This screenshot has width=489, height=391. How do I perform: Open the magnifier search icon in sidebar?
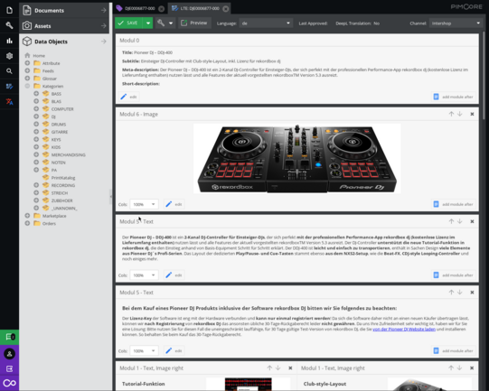point(9,71)
